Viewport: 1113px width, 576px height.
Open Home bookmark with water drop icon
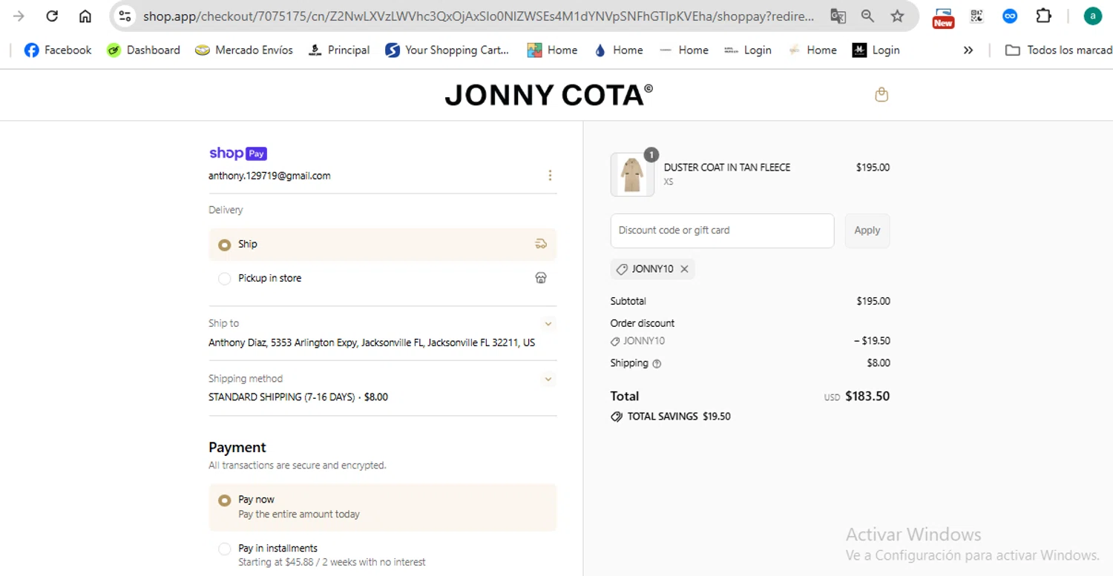click(x=618, y=50)
